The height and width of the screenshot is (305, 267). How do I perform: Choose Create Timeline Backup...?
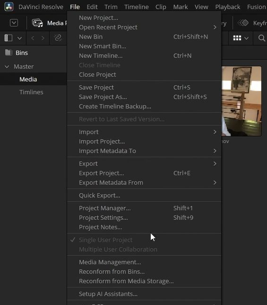click(144, 107)
